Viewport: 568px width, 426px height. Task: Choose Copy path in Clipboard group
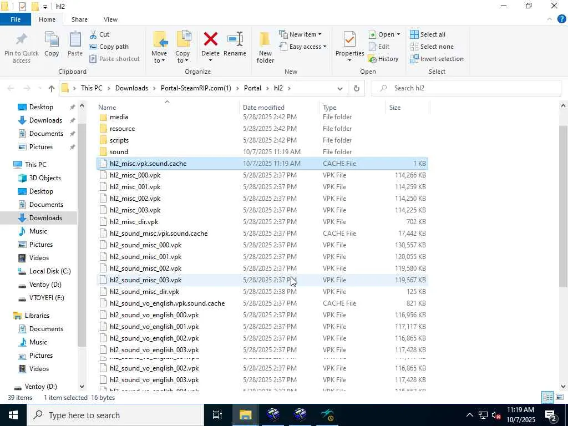tap(109, 47)
